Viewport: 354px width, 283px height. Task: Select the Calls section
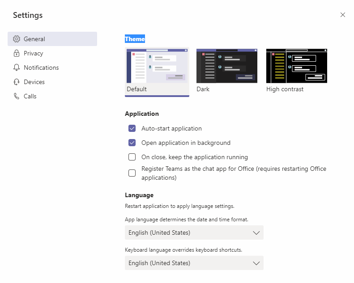pyautogui.click(x=52, y=96)
